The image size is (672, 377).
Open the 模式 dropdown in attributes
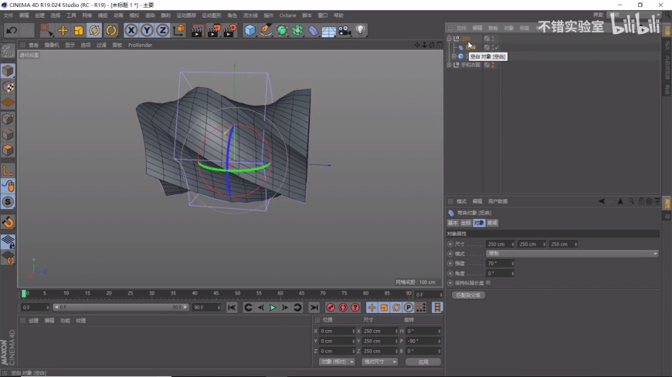[x=572, y=254]
